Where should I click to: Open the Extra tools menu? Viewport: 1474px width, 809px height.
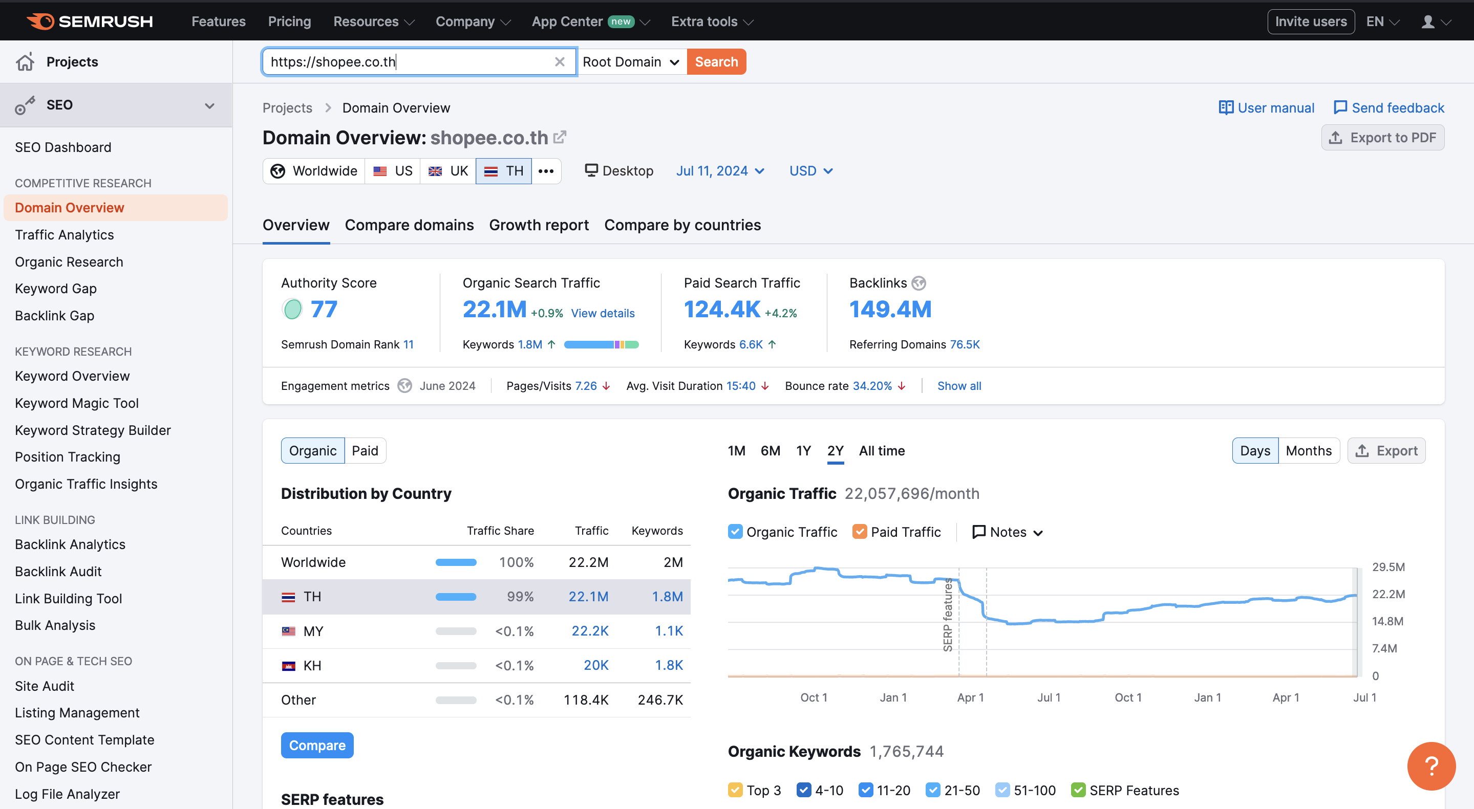711,21
